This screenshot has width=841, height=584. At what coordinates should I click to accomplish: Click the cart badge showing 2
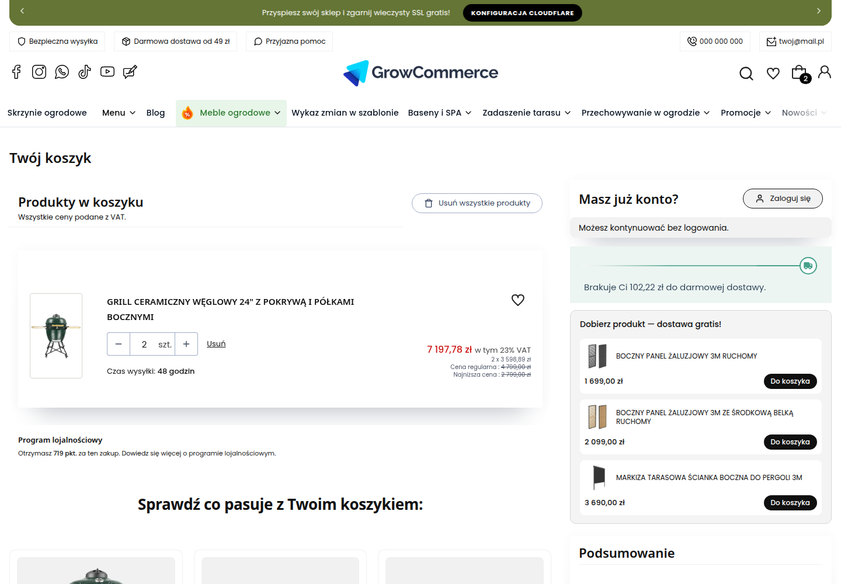805,78
